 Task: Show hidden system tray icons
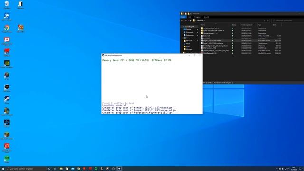(x=277, y=169)
